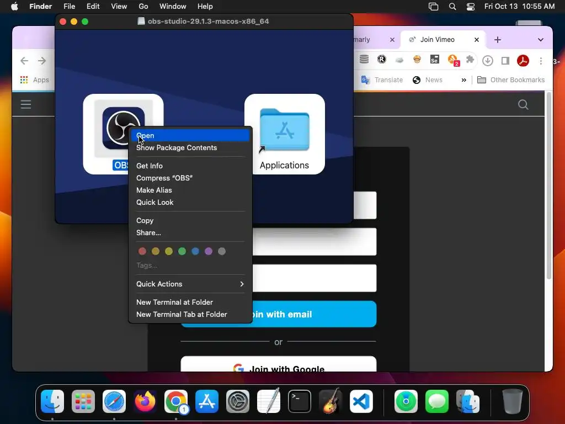This screenshot has width=565, height=424.
Task: Select the OBS app icon
Action: (x=123, y=128)
